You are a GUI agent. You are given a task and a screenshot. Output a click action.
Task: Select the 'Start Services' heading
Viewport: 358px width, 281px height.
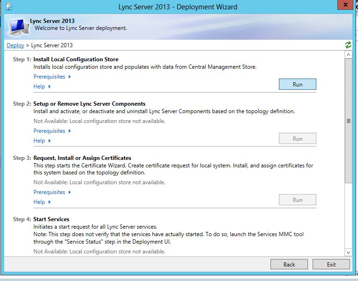pyautogui.click(x=51, y=219)
